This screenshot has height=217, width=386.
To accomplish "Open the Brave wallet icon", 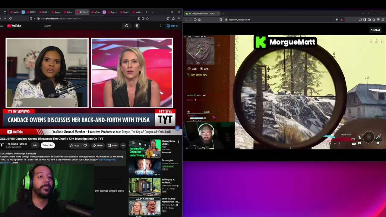I will pyautogui.click(x=369, y=20).
